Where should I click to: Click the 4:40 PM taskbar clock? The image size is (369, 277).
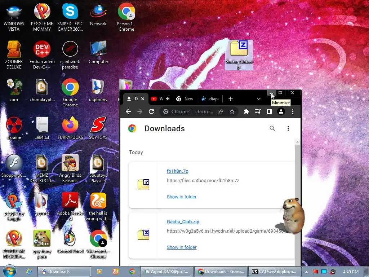pos(351,272)
